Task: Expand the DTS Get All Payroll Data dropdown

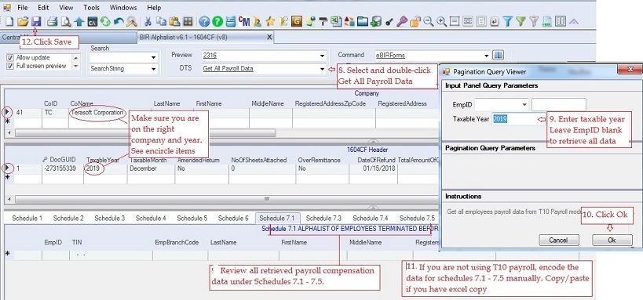Action: (323, 69)
